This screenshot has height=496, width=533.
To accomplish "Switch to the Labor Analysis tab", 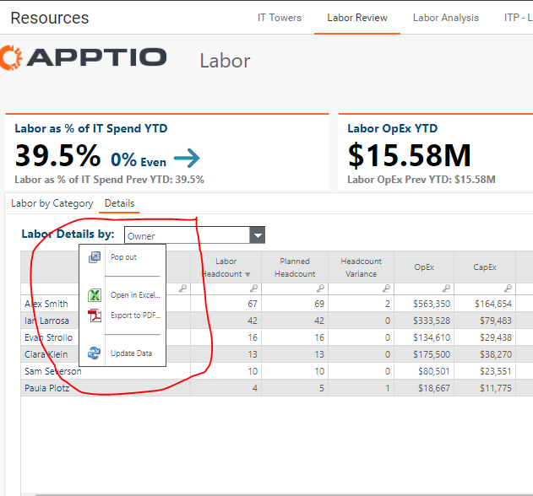I will tap(445, 18).
